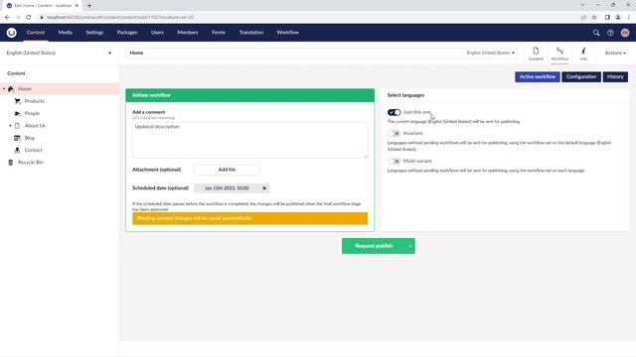Click the Contact tree node icon
The height and width of the screenshot is (357, 636).
point(18,150)
